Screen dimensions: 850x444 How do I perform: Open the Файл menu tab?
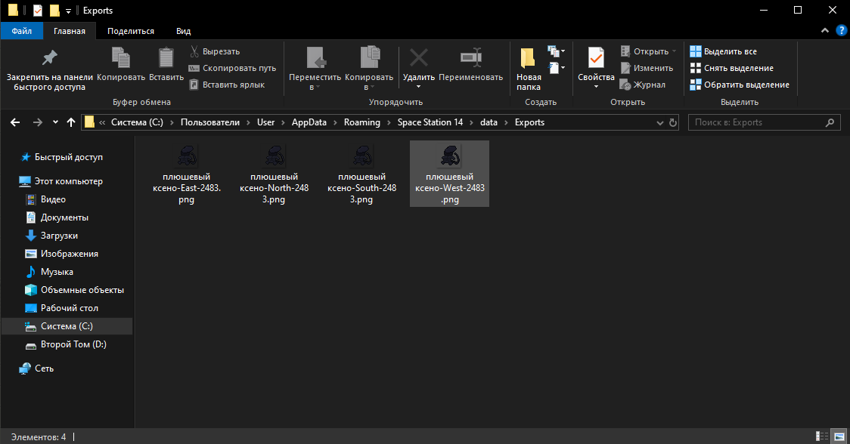click(x=22, y=31)
